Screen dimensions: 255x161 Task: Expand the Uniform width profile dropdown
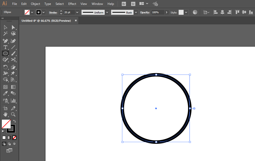pos(107,12)
